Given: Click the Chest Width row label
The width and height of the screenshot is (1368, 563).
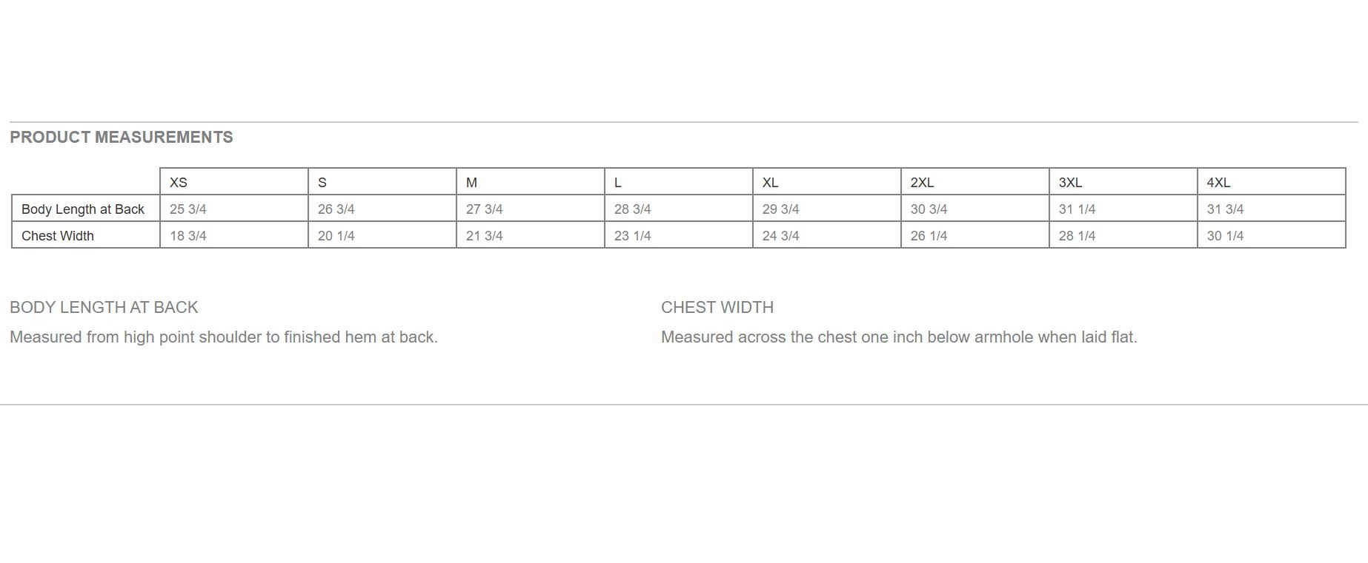Looking at the screenshot, I should pyautogui.click(x=58, y=236).
